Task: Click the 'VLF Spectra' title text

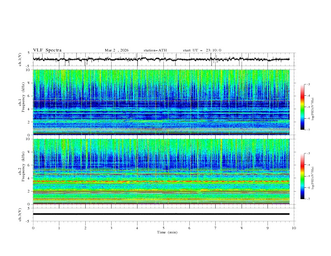Action: (x=47, y=50)
